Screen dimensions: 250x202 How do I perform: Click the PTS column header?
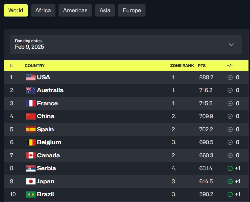click(202, 65)
